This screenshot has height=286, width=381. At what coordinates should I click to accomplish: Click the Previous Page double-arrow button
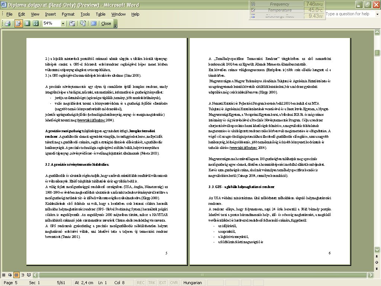pos(377,256)
